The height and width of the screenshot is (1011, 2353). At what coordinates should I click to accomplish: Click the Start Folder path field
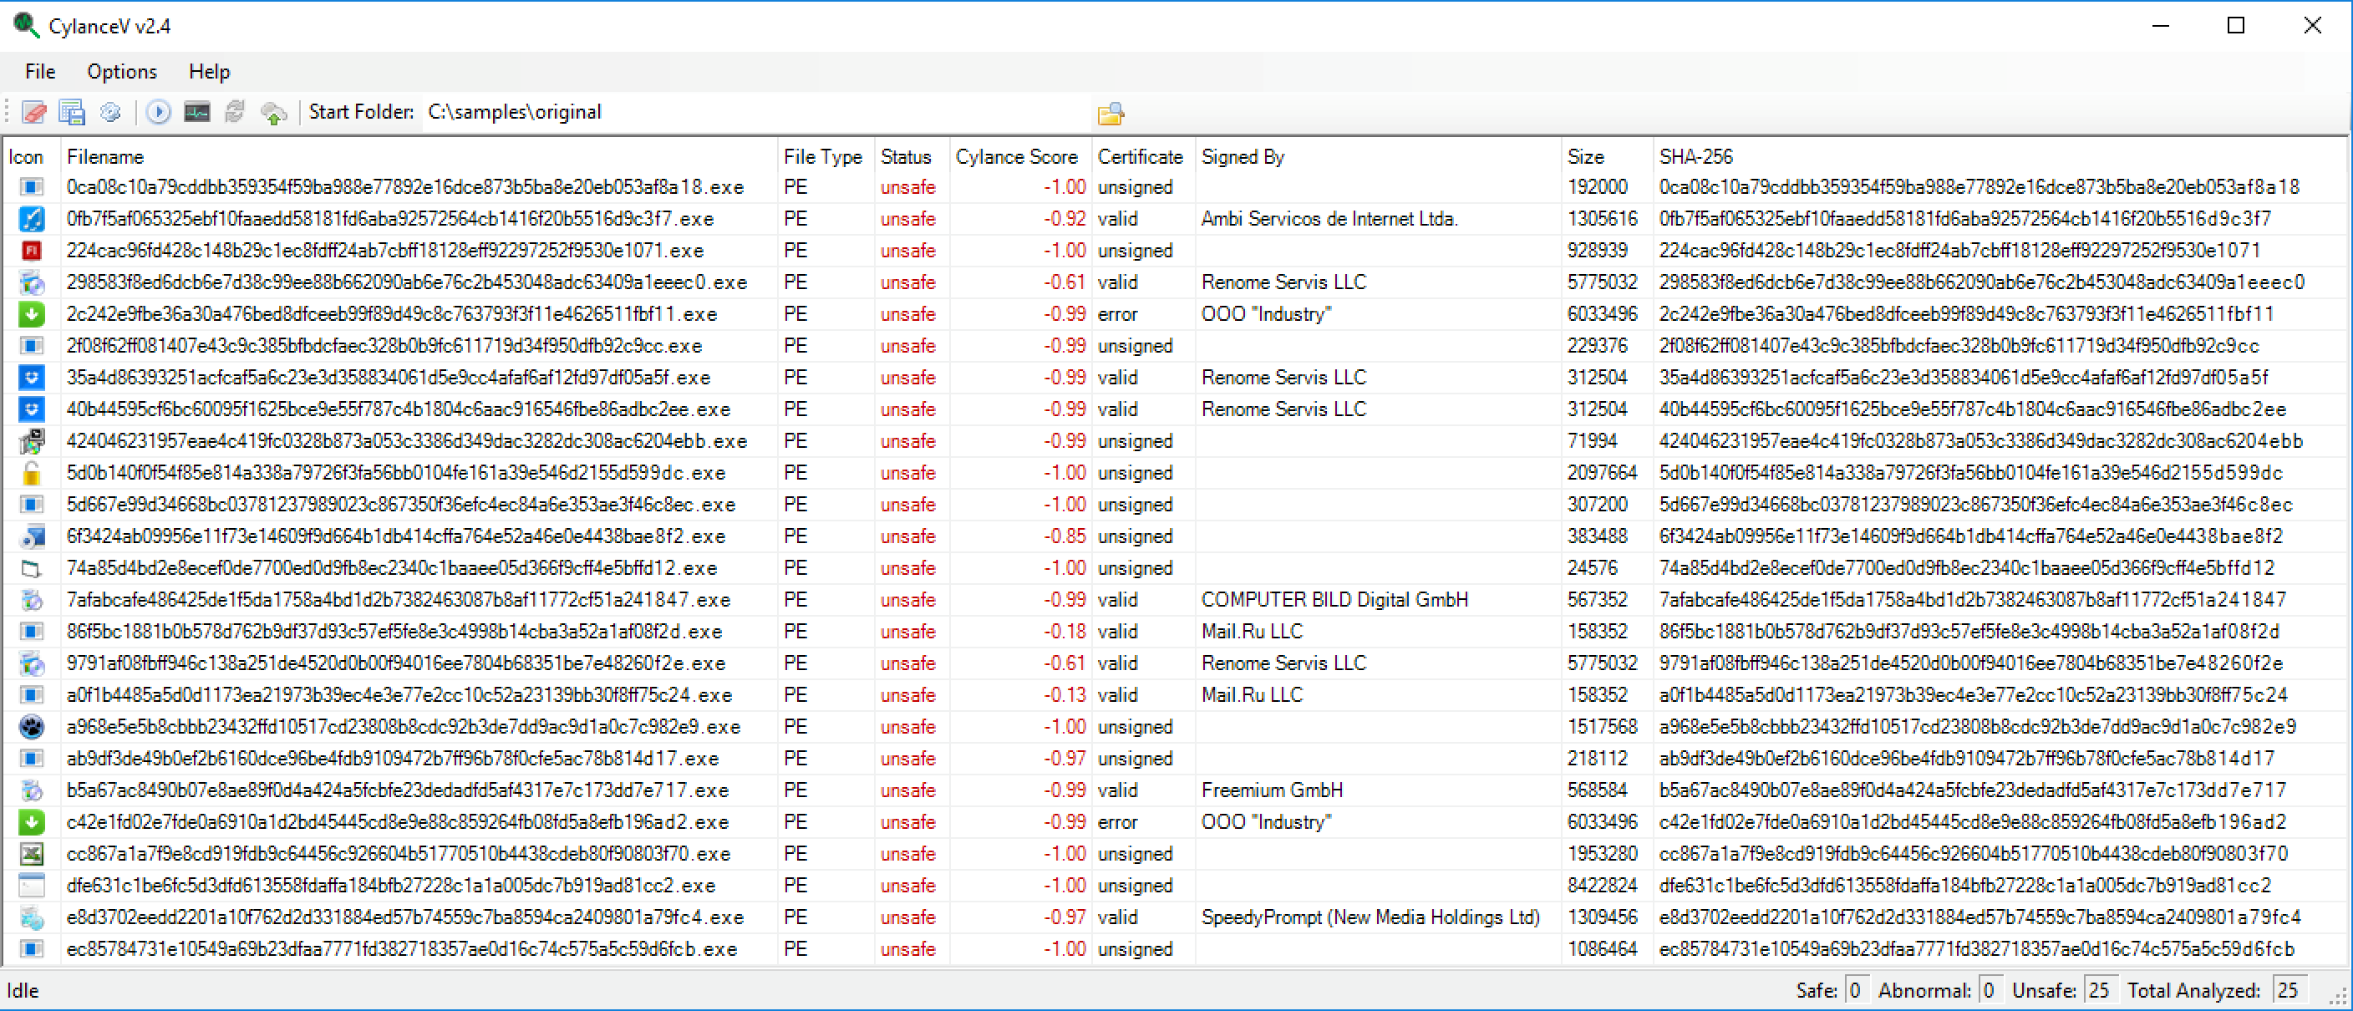[756, 112]
